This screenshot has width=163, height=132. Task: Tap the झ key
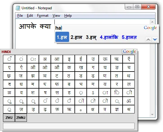(x=33, y=76)
